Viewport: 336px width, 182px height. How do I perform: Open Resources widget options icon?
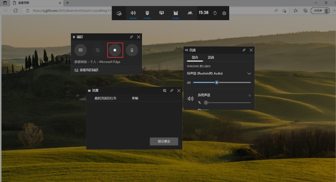click(x=165, y=91)
